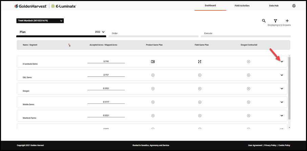Open the Privacy Policy link

point(270,145)
